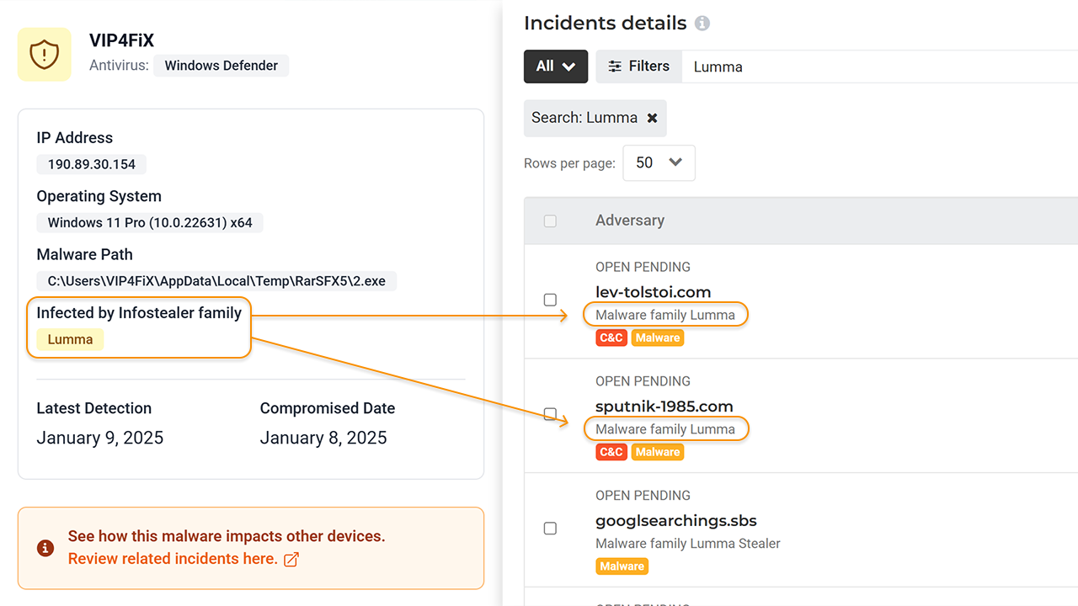This screenshot has height=606, width=1078.
Task: Open the Review related incidents here link
Action: point(173,559)
